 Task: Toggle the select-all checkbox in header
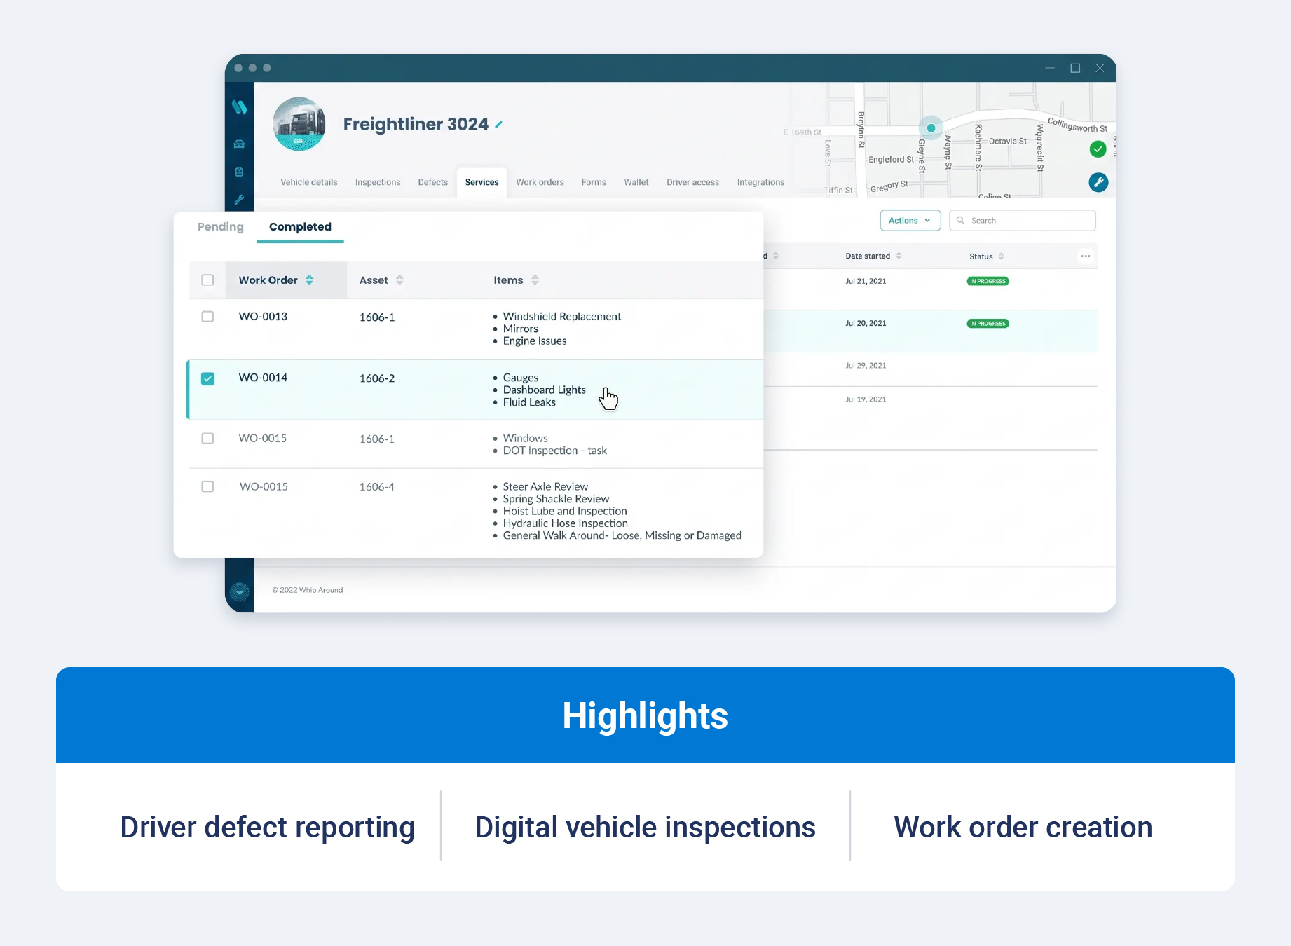207,280
